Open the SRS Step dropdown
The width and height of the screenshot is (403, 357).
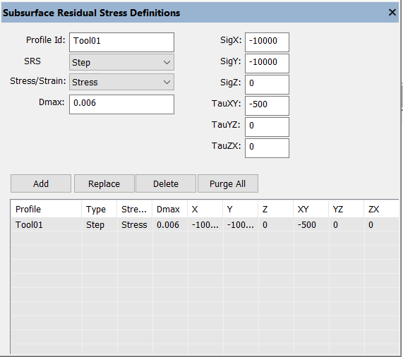[121, 62]
